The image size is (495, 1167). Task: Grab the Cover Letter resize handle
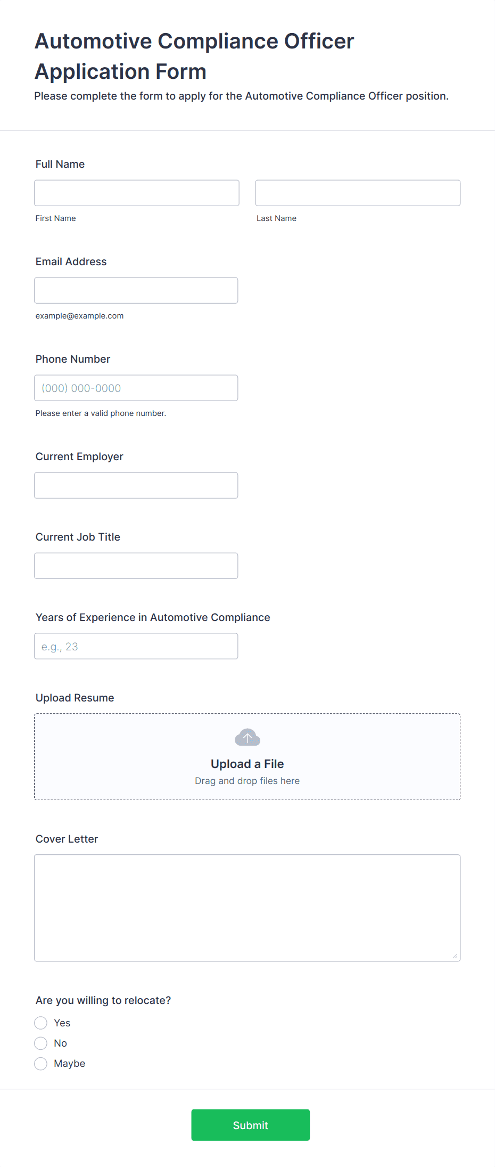455,956
